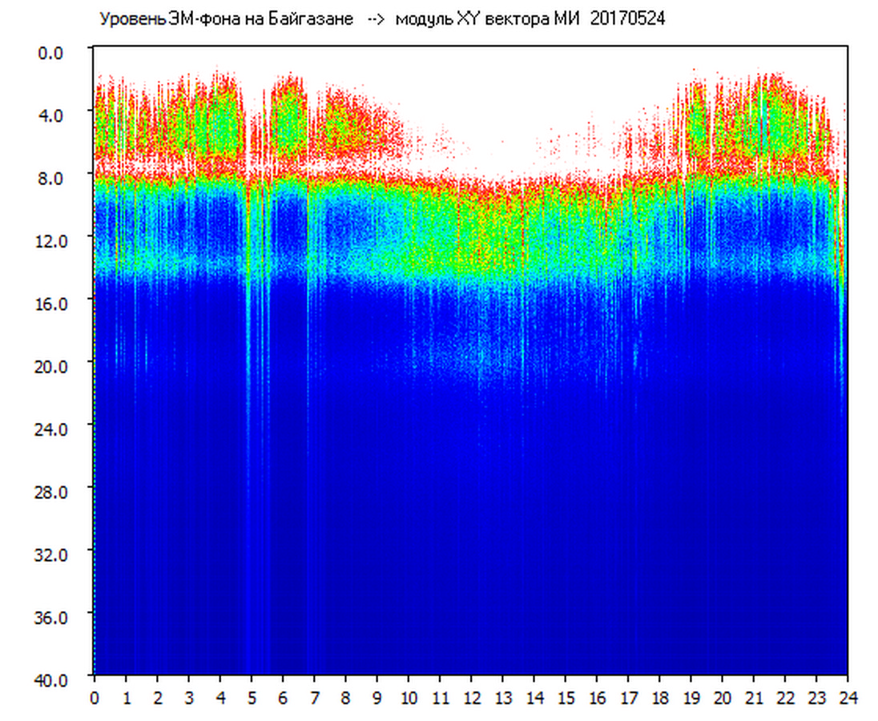Select hour 0 on the horizontal axis

click(95, 697)
